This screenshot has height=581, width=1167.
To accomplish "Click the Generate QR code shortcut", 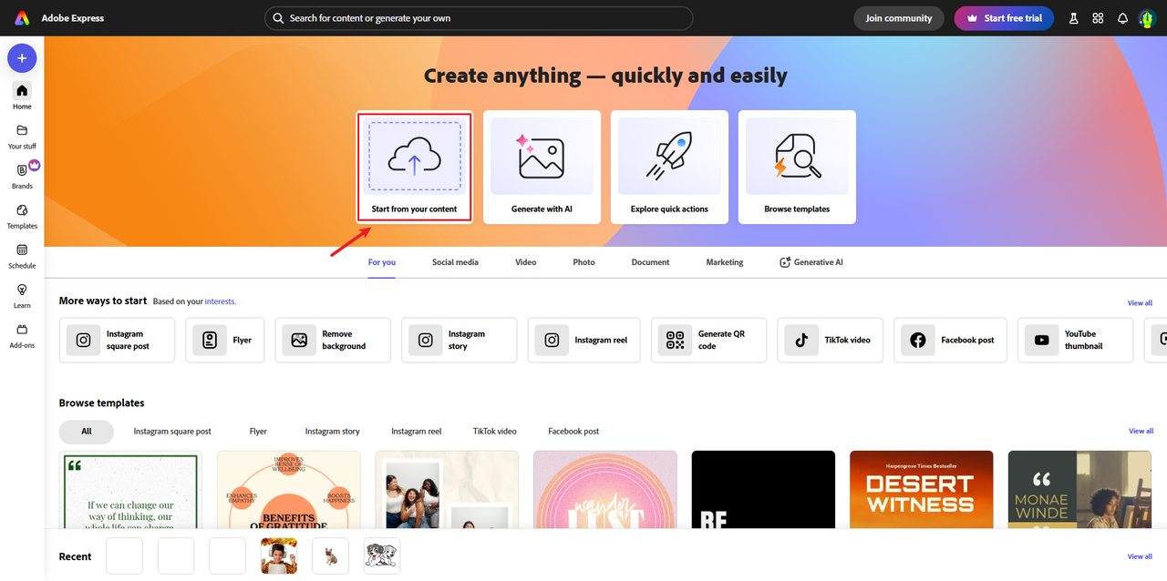I will (x=708, y=340).
